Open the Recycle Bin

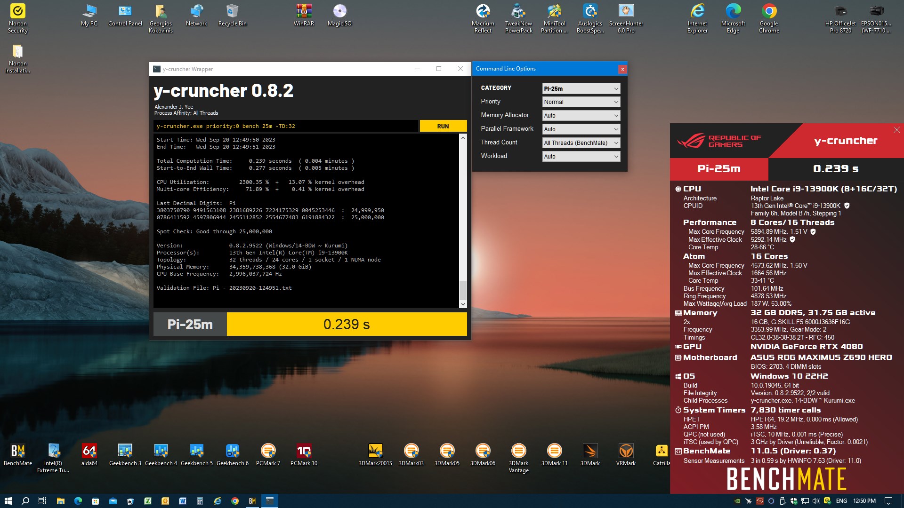click(x=232, y=16)
